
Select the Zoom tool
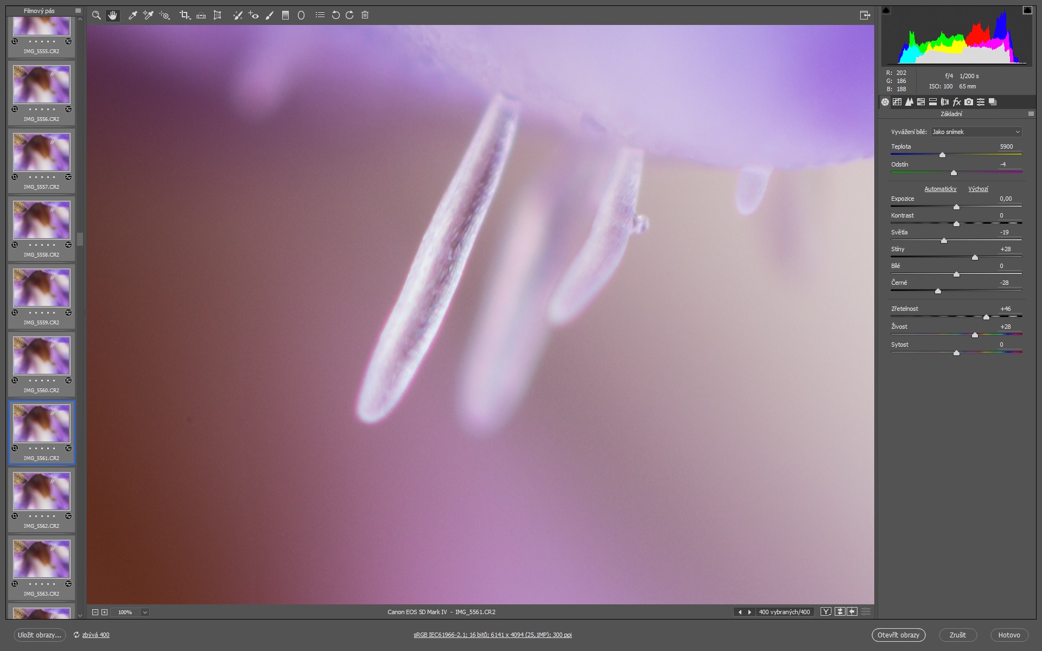96,15
